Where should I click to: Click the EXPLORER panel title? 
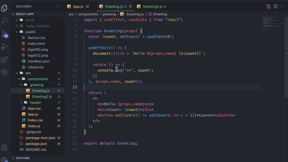click(23, 6)
